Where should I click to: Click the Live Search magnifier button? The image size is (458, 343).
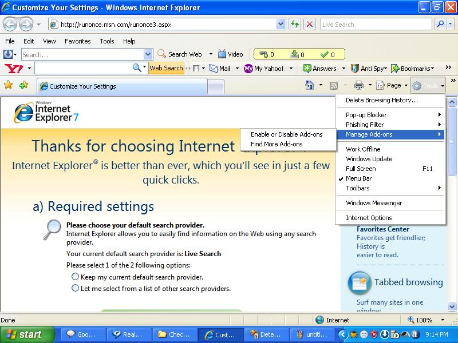[440, 24]
